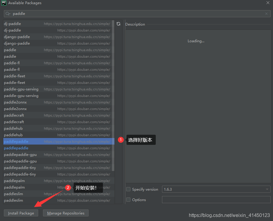
Task: Choose paddle2onnx with the tsinghua URL
Action: pos(58,102)
